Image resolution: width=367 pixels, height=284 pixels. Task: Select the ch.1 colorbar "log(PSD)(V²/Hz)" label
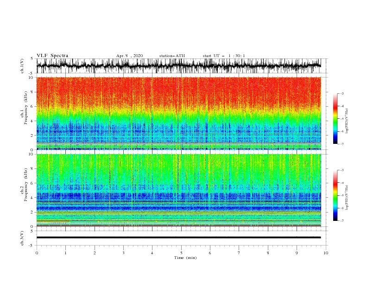pos(347,121)
